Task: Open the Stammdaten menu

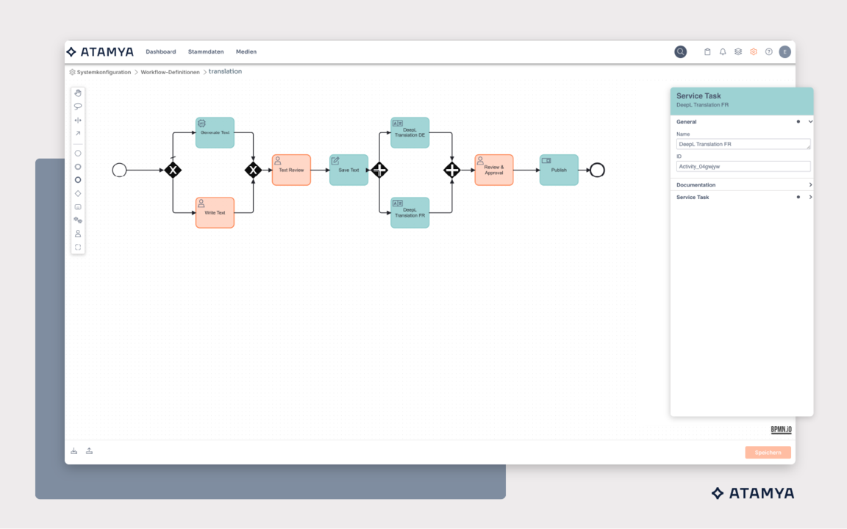Action: tap(206, 52)
